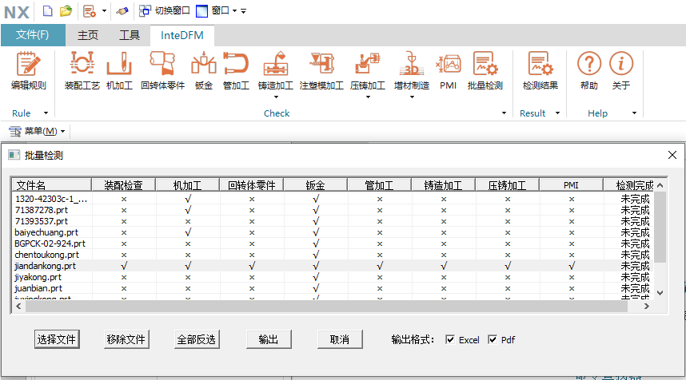The height and width of the screenshot is (380, 686).
Task: Open the 编辑规则 rule editor icon
Action: (x=29, y=71)
